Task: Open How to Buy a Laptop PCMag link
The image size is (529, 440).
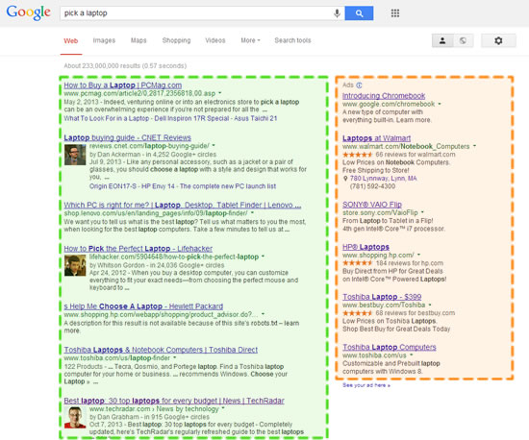Action: [123, 86]
